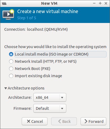Click the Forward button
Image resolution: width=110 pixels, height=129 pixels.
pos(93,121)
